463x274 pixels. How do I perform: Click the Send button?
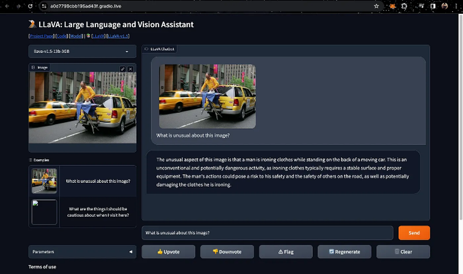[x=414, y=233]
